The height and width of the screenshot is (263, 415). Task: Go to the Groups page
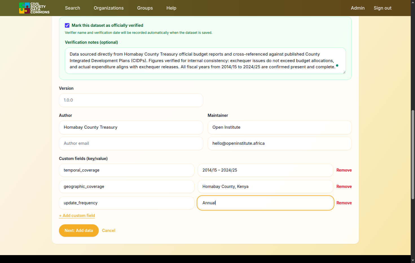point(145,8)
